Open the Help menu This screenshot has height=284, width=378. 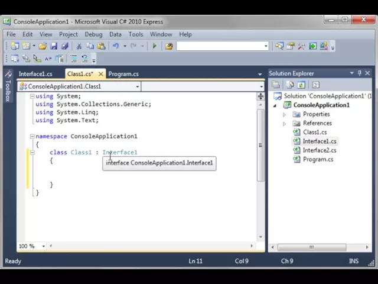click(185, 34)
